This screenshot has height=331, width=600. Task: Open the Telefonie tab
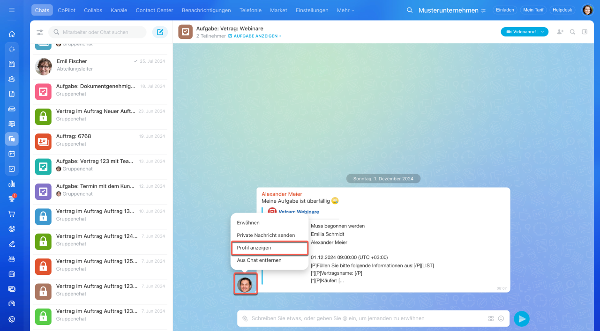[x=250, y=10]
